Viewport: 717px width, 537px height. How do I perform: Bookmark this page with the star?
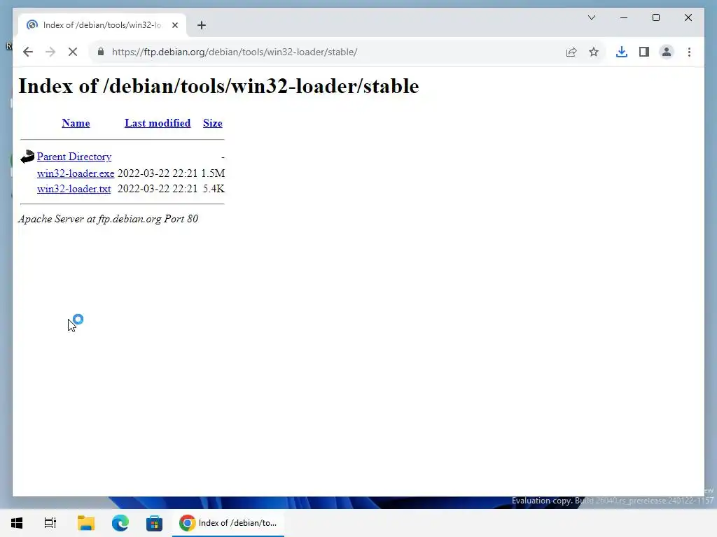[594, 52]
